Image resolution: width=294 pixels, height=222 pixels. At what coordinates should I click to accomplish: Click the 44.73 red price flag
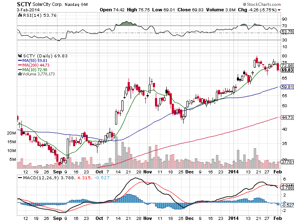[x=287, y=117]
